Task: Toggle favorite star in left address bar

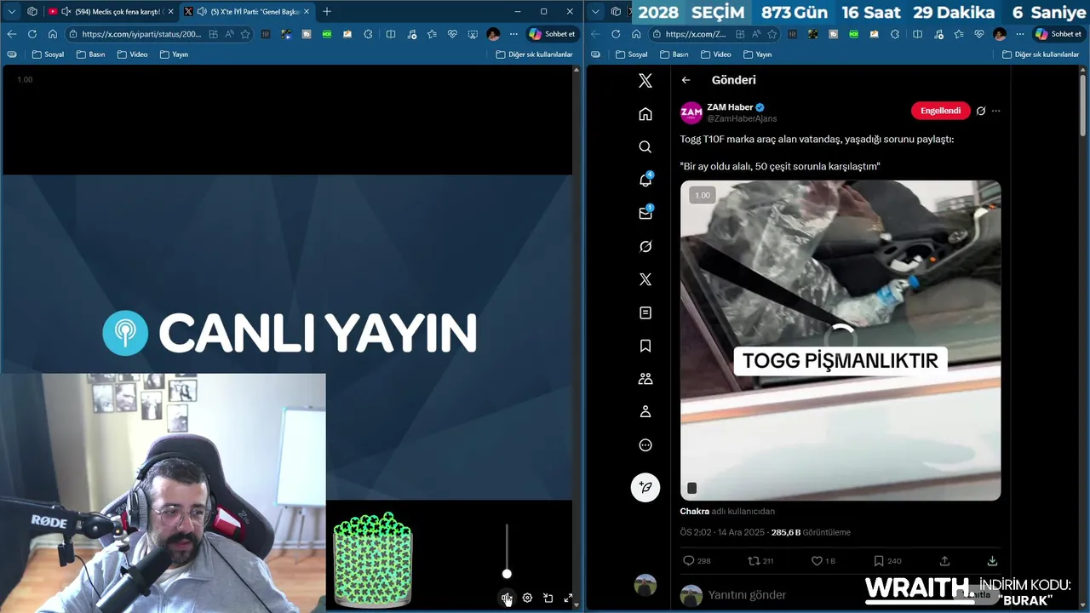Action: coord(245,34)
